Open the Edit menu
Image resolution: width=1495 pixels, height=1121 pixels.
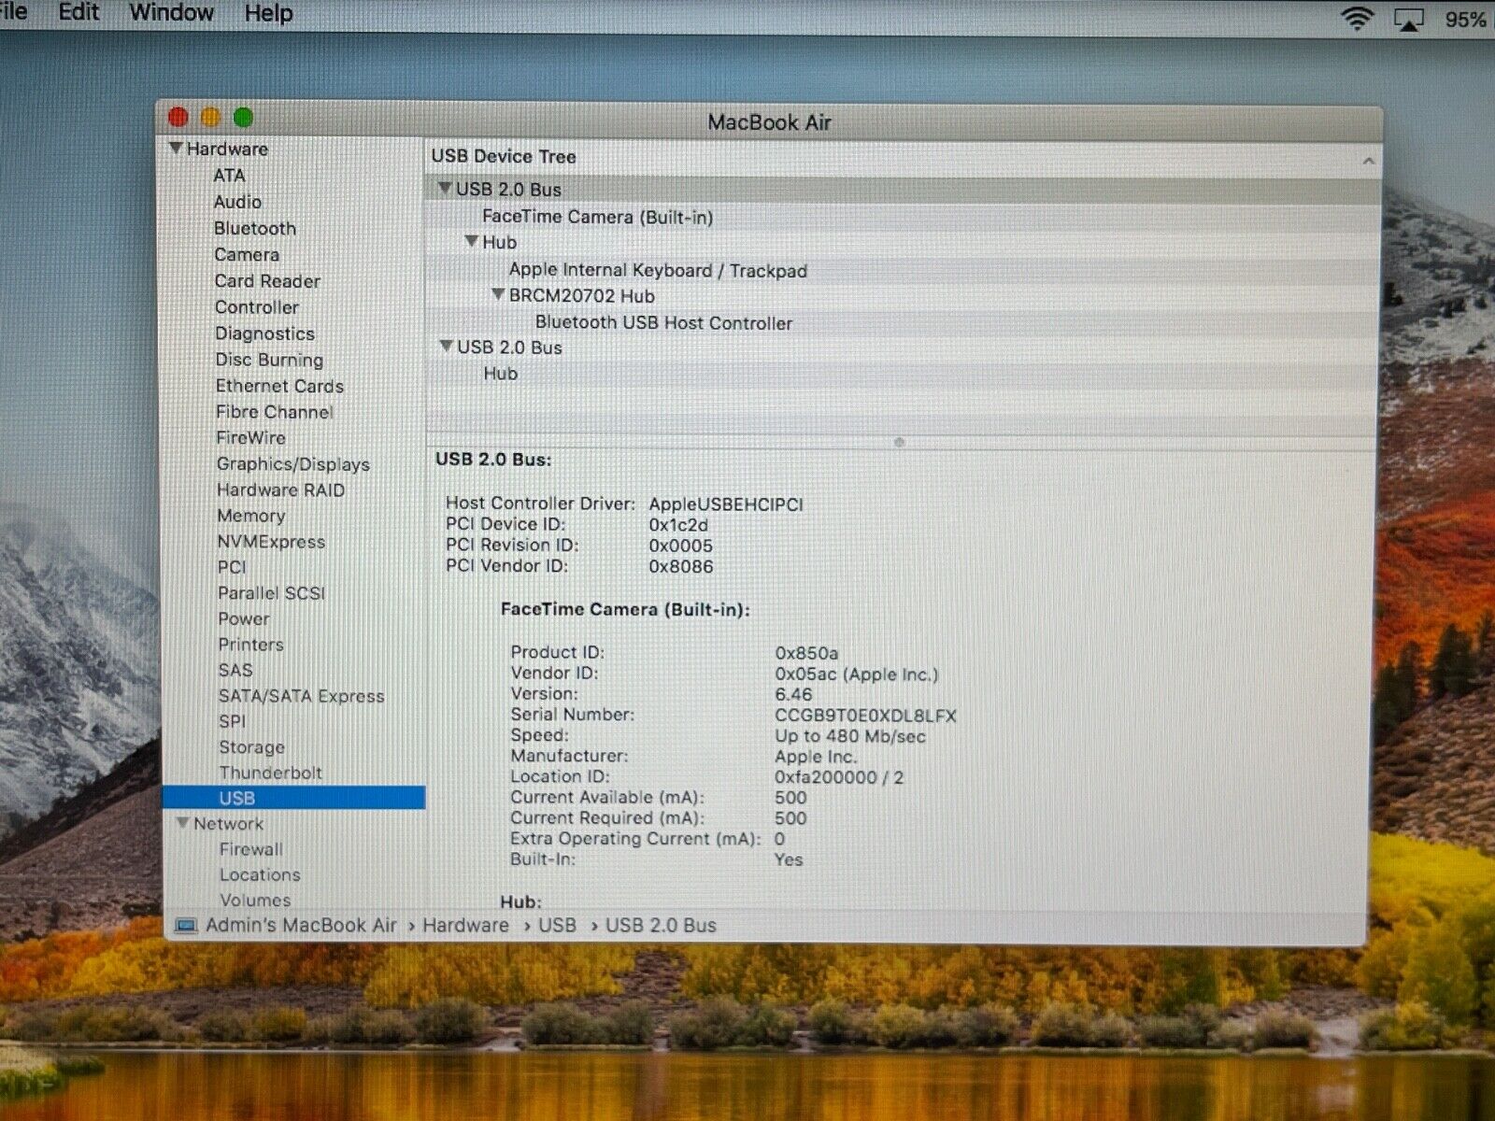pos(78,12)
